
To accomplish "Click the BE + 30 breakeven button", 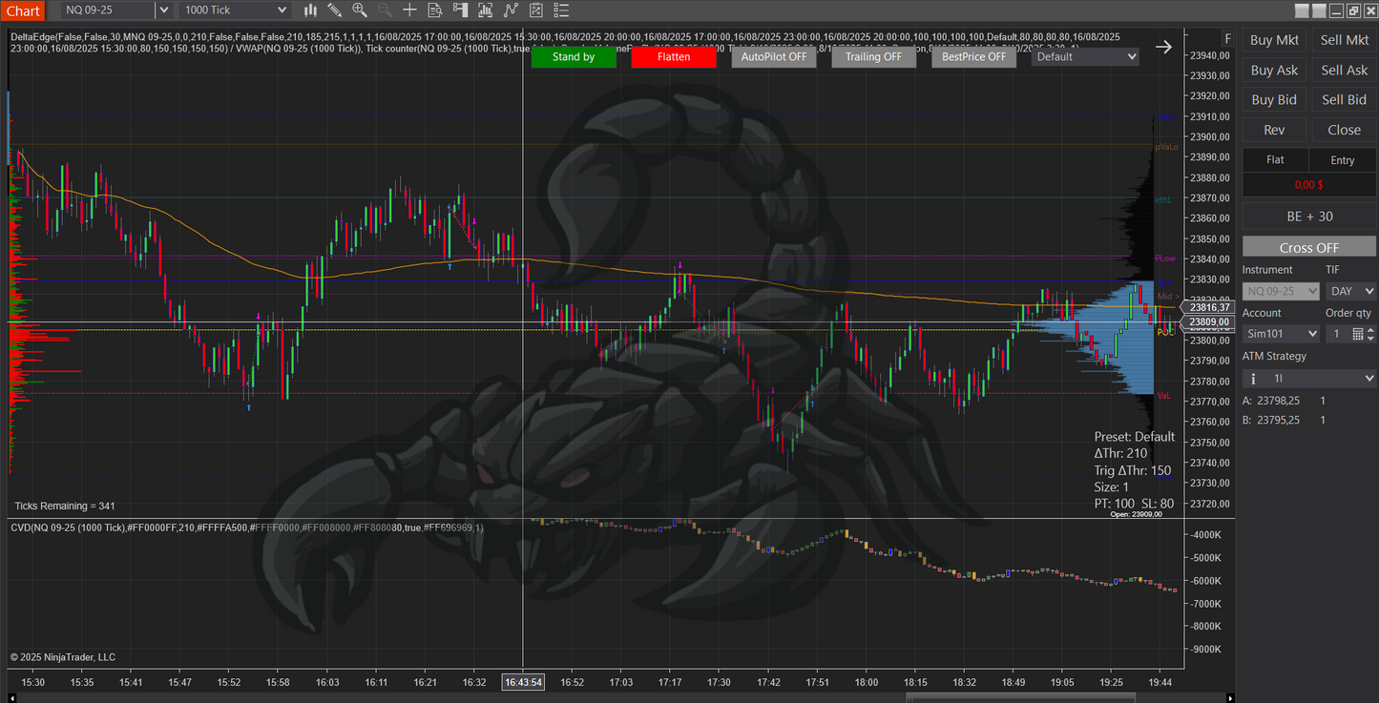I will click(x=1308, y=217).
